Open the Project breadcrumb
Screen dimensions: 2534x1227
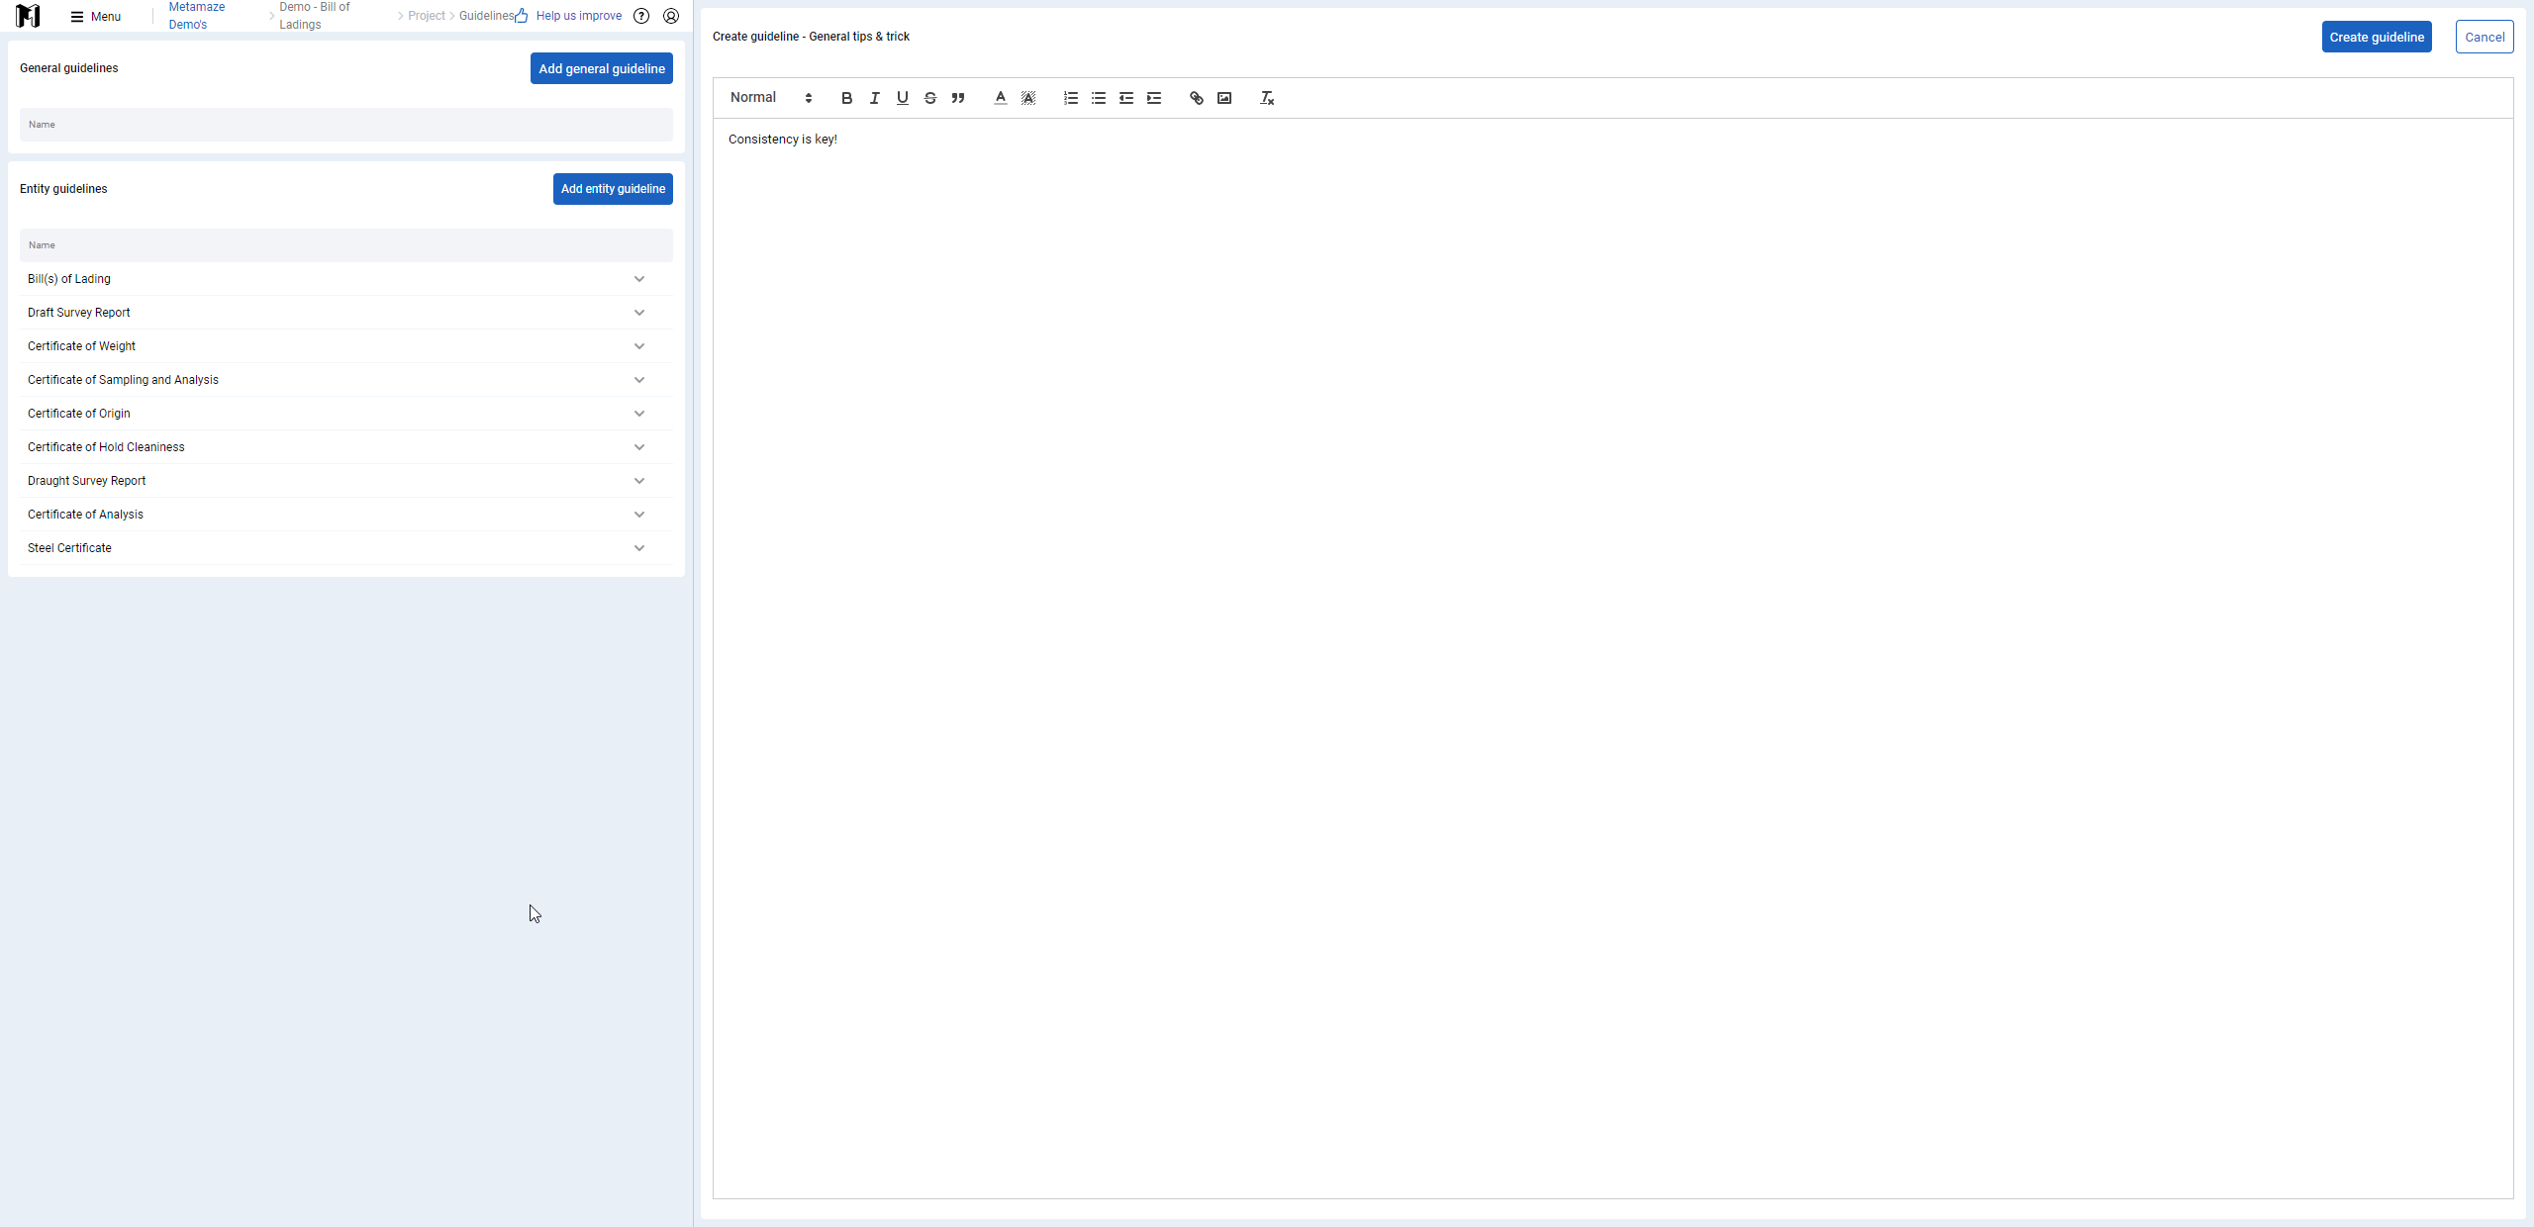coord(427,16)
